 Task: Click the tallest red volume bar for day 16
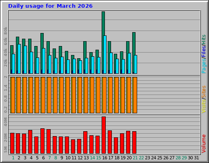coord(104,135)
